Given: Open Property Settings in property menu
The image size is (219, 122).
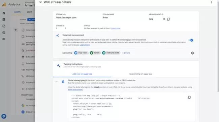Looking at the screenshot, I should pos(28,37).
